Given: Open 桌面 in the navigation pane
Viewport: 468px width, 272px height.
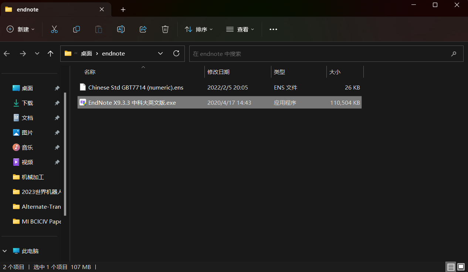Looking at the screenshot, I should (27, 88).
